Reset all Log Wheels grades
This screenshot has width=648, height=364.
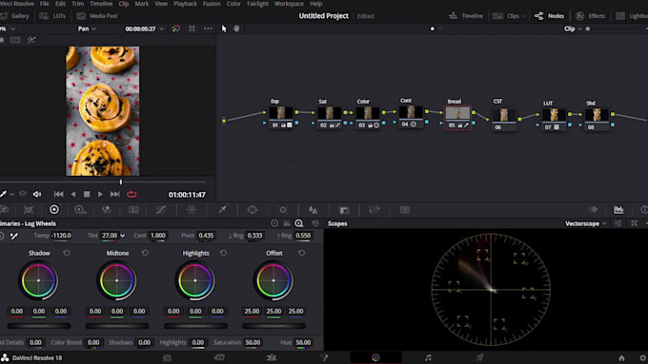coord(315,223)
